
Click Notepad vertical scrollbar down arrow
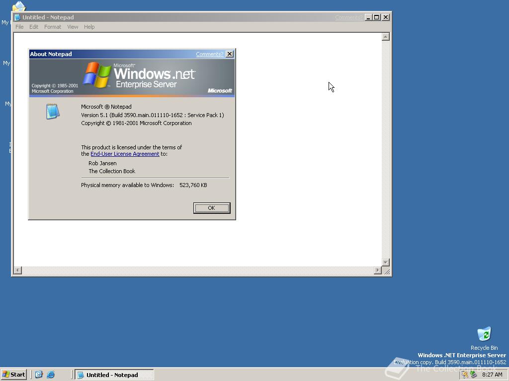pos(386,262)
